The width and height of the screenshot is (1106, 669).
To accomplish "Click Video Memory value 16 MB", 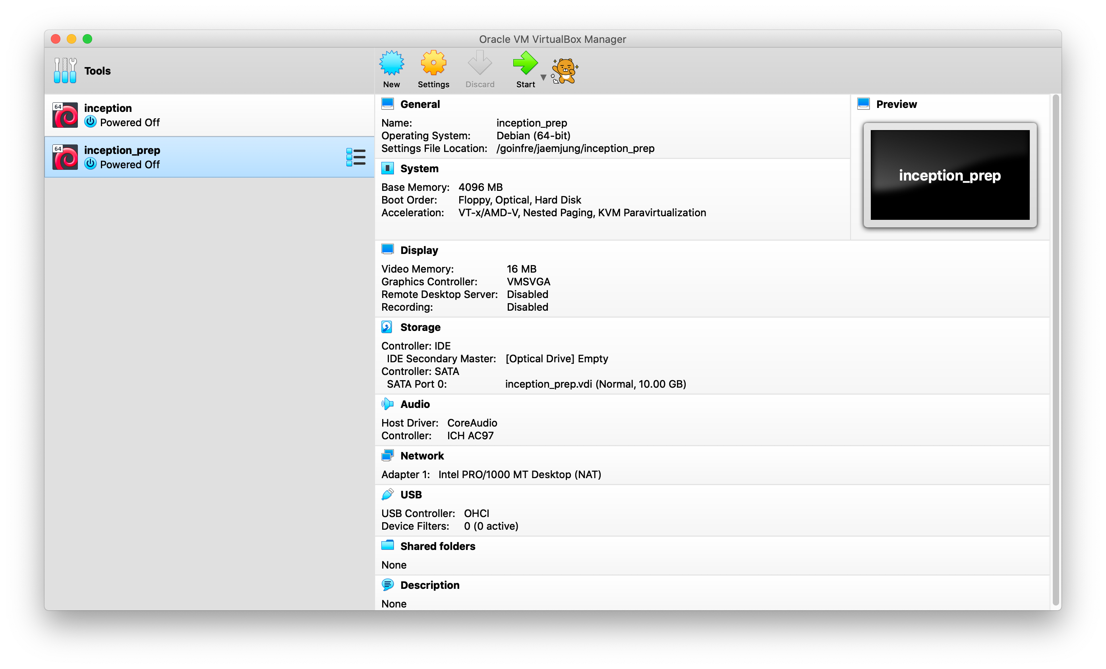I will point(521,269).
